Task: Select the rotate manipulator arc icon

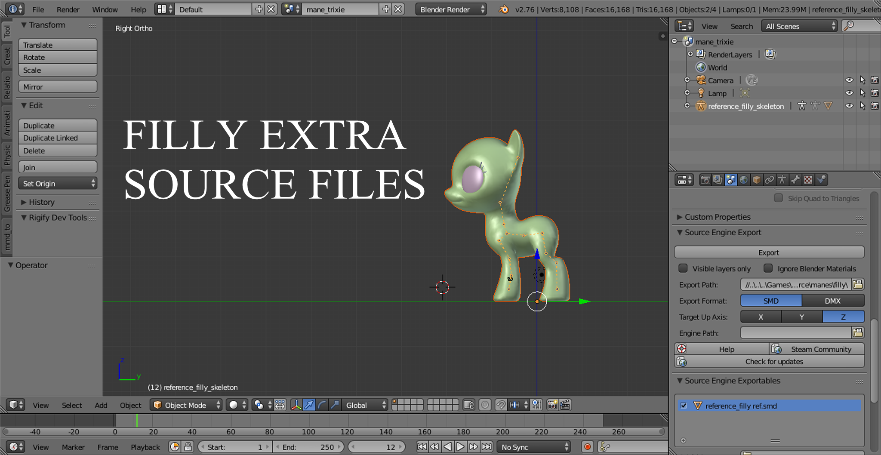Action: [x=322, y=405]
